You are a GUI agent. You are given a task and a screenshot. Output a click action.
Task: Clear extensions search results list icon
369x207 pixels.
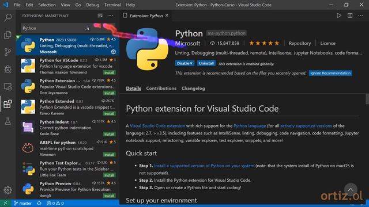pos(100,16)
